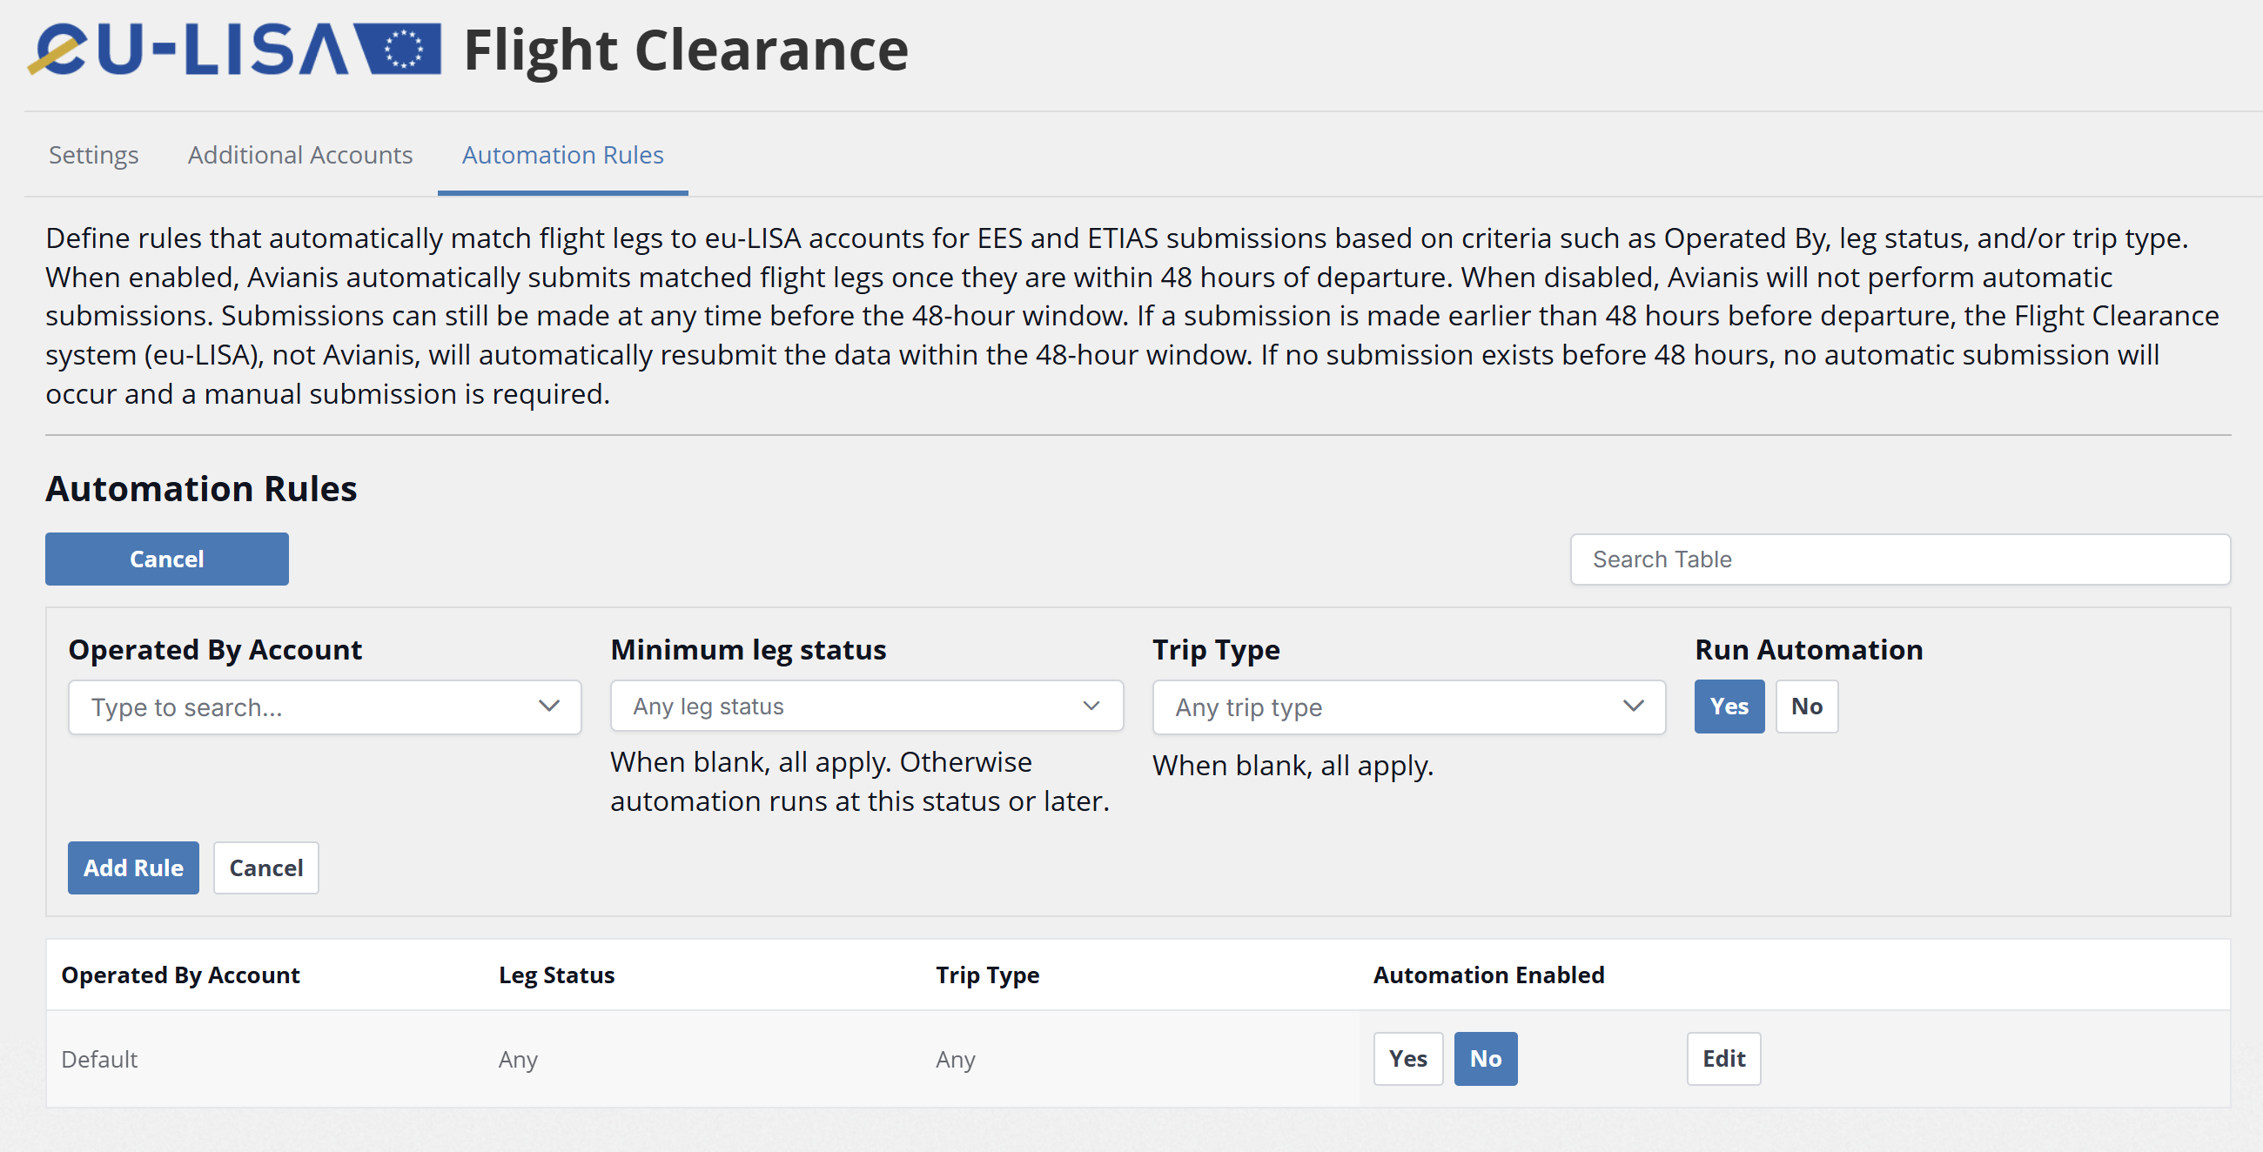Open the Additional Accounts tab
This screenshot has height=1152, width=2263.
[299, 155]
